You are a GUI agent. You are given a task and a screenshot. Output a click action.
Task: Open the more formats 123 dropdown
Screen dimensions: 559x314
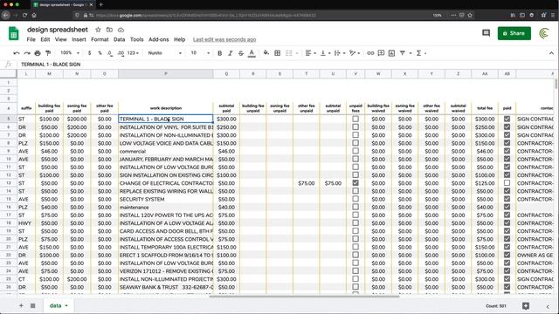(x=133, y=53)
